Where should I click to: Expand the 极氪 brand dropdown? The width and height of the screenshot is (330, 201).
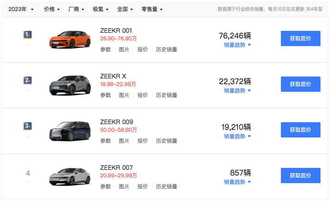tap(100, 9)
